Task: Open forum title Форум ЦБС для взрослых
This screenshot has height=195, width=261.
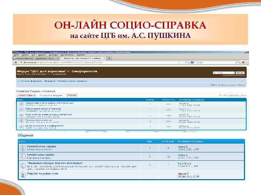Action: tap(57, 71)
